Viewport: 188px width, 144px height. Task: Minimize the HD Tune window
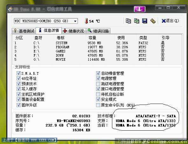coord(160,8)
